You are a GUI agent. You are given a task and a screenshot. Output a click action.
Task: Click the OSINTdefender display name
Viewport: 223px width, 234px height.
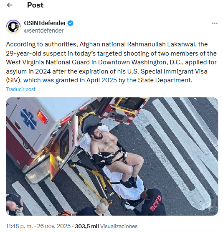[45, 23]
